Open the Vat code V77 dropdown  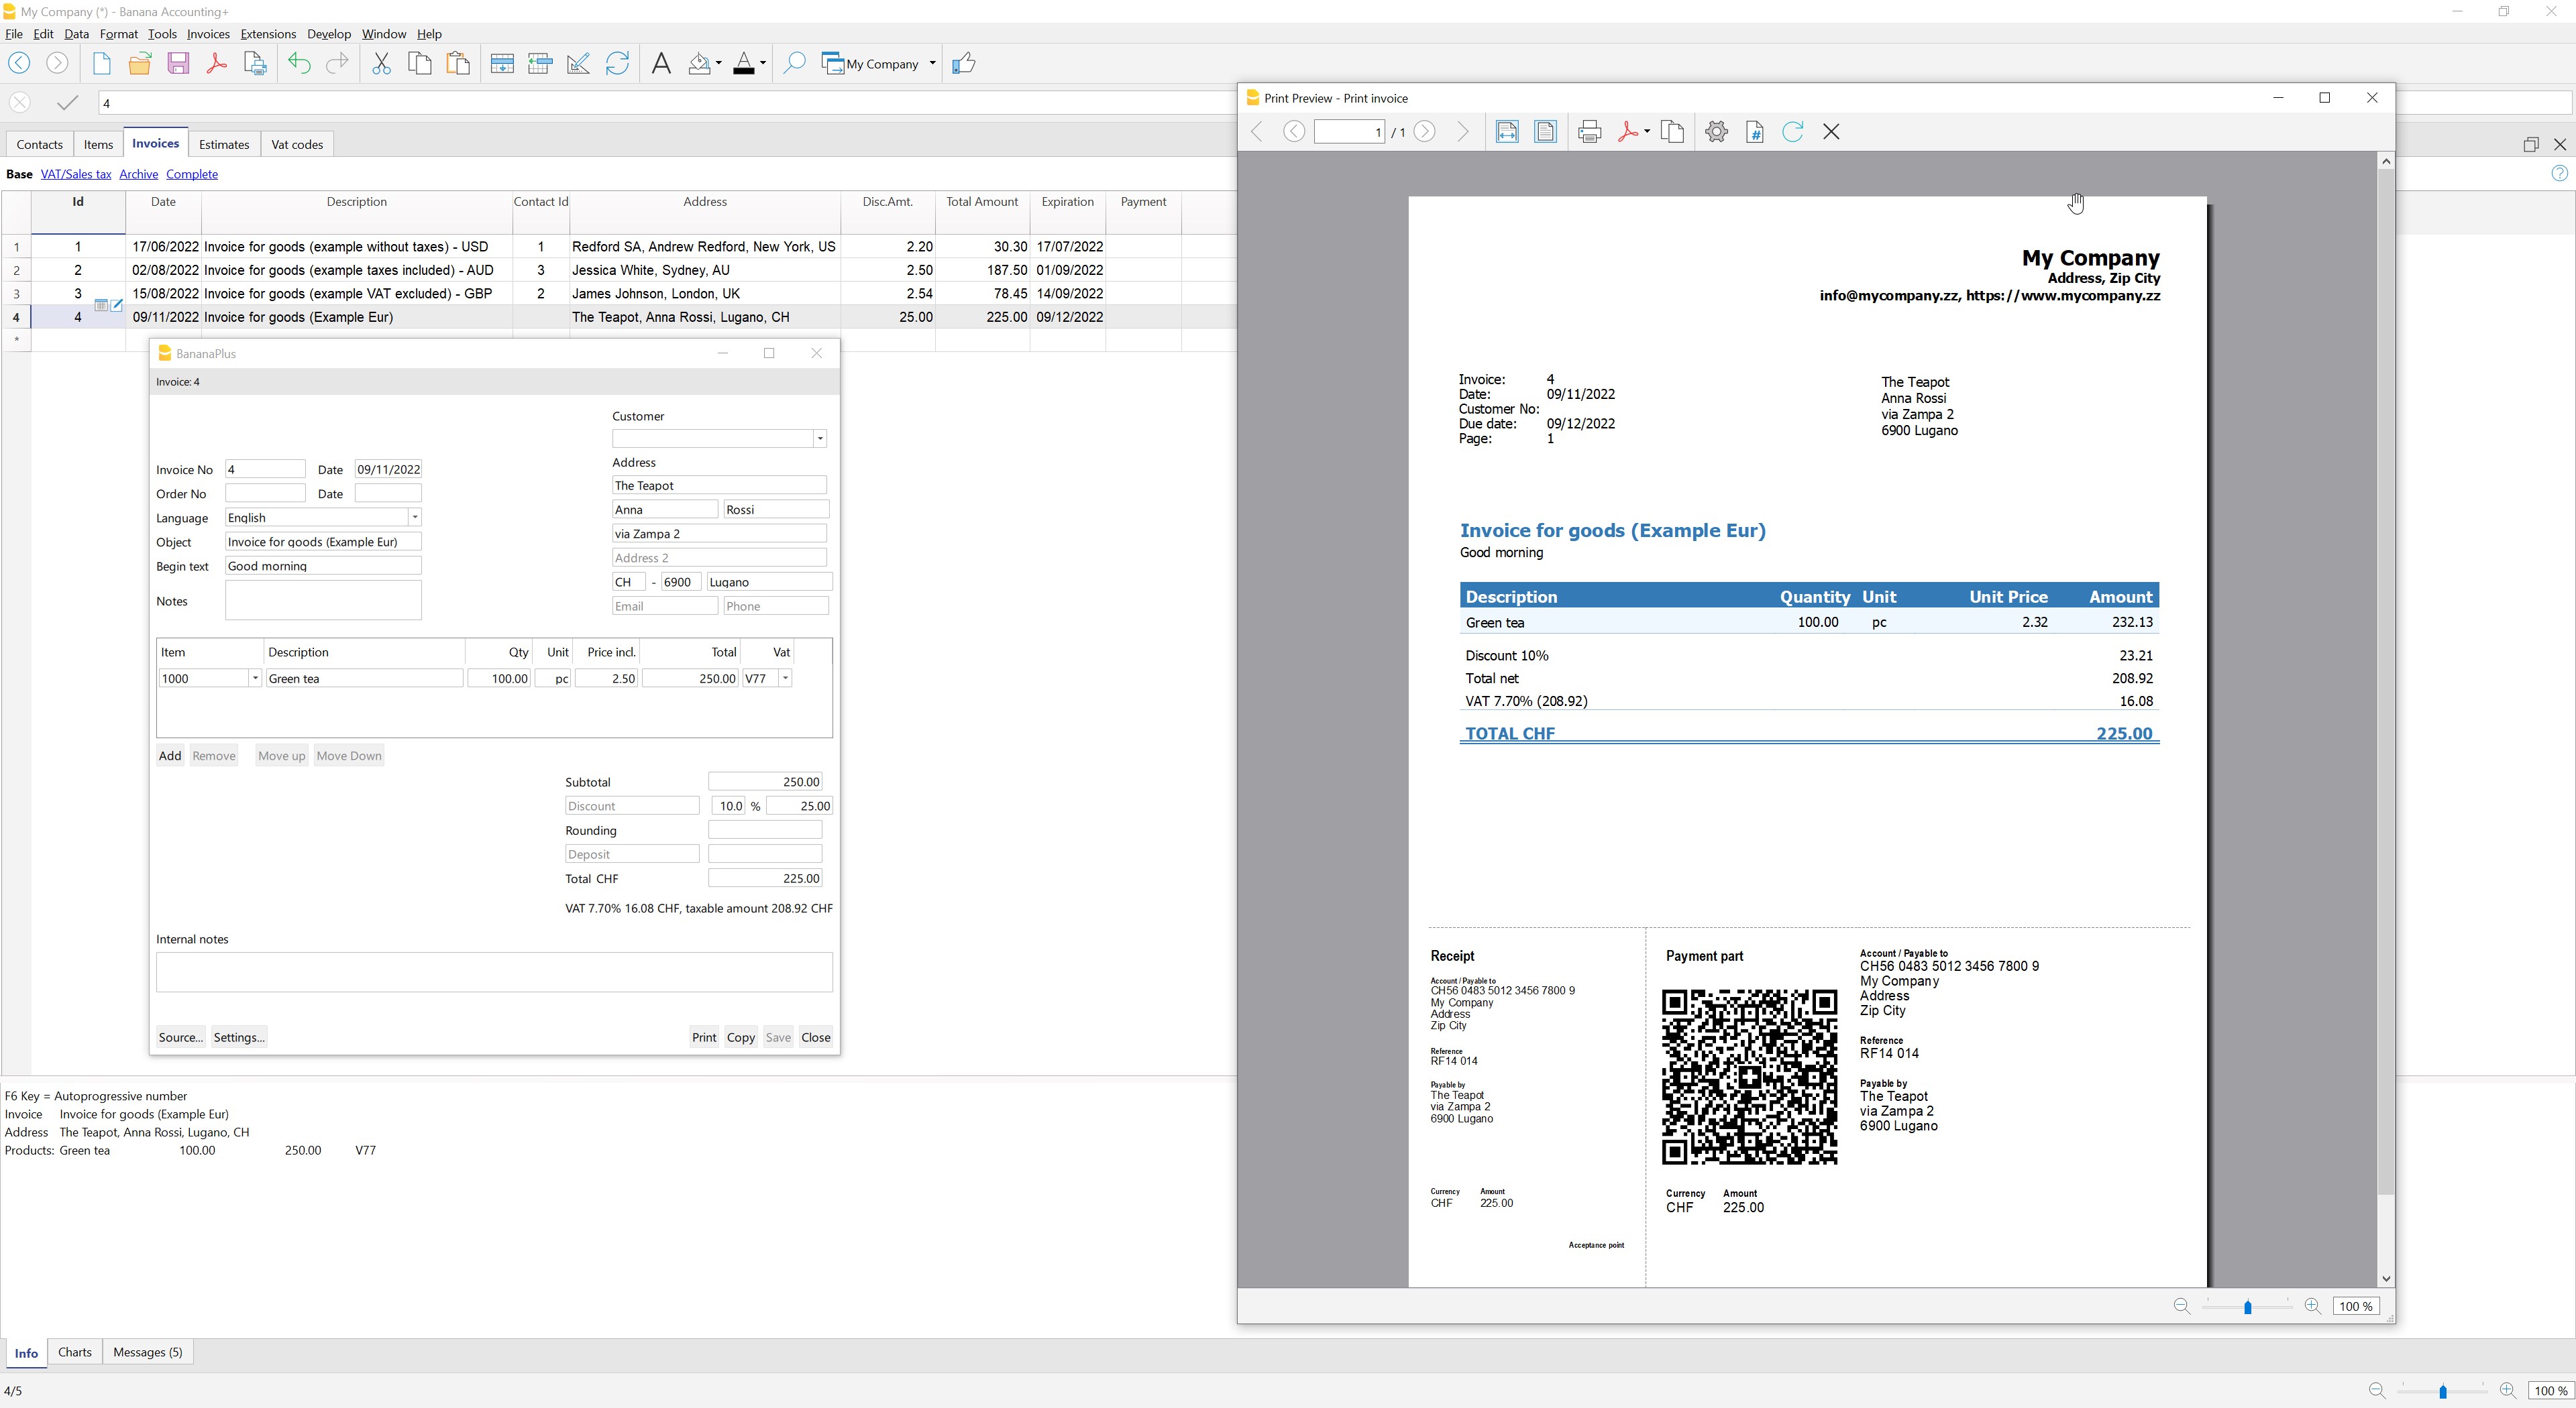click(x=785, y=679)
